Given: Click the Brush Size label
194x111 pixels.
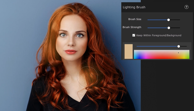Looking at the screenshot, I should (x=135, y=19).
